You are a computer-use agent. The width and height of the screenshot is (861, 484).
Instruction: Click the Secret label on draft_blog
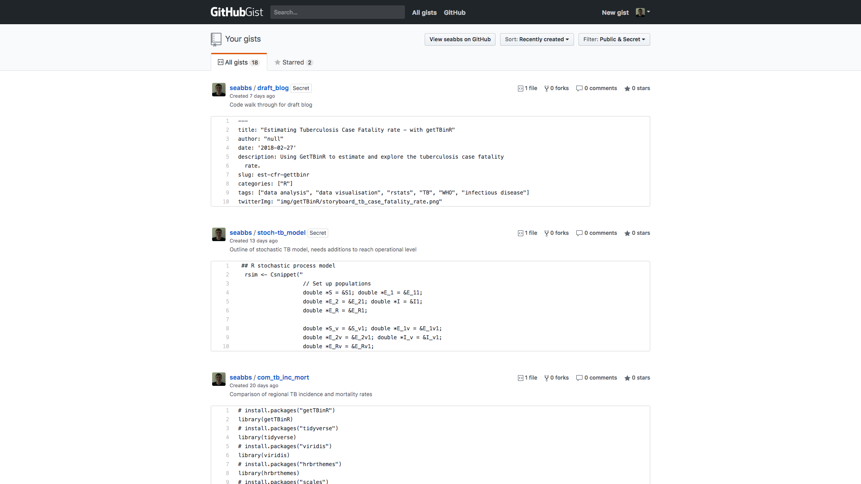(301, 88)
